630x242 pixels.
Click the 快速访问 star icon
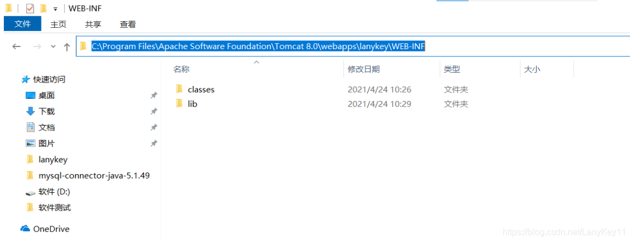pyautogui.click(x=25, y=79)
